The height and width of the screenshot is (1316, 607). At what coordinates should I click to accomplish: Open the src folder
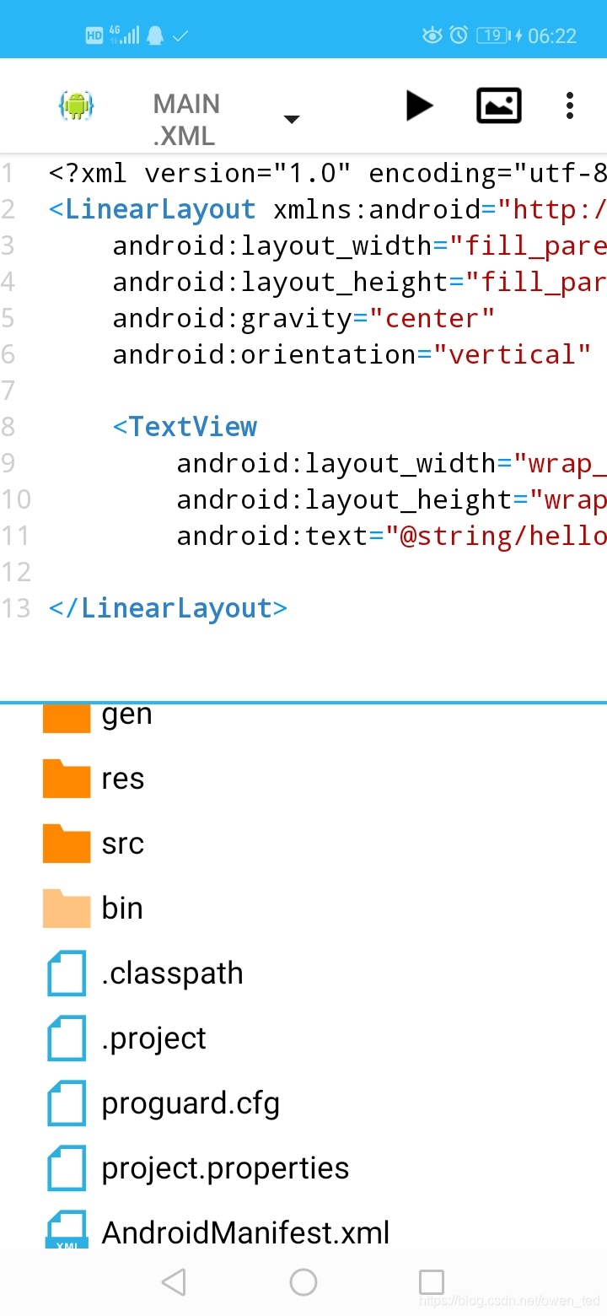303,843
